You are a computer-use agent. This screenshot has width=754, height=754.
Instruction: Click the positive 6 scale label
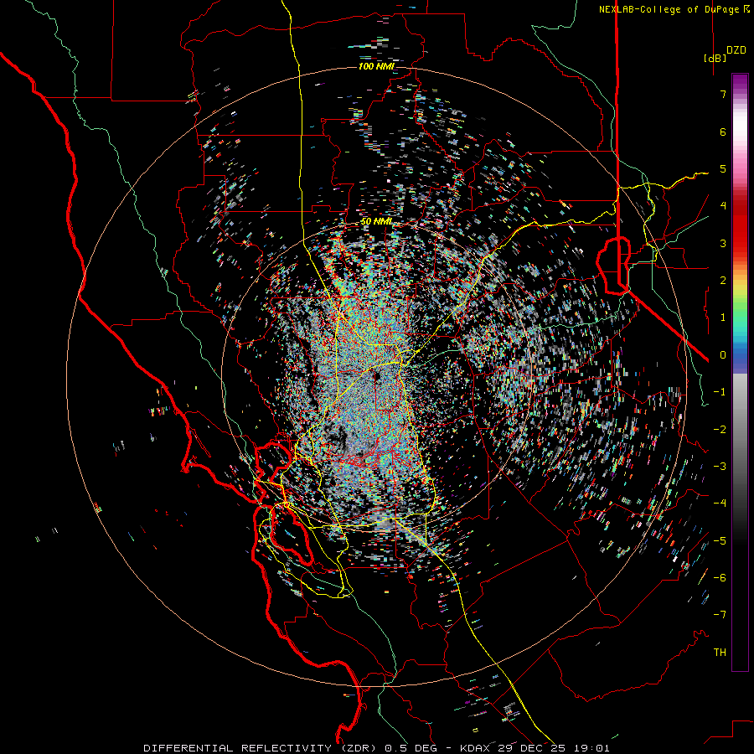(723, 132)
